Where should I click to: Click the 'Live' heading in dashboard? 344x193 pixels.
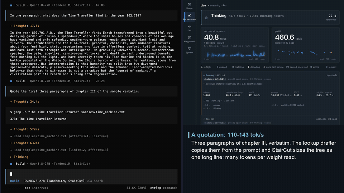point(203,5)
